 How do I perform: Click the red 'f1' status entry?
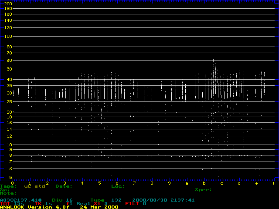point(70,204)
